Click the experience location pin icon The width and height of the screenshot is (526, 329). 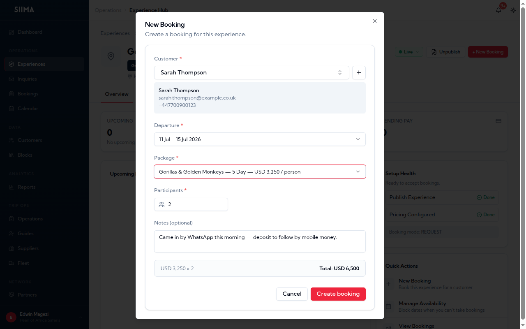(x=111, y=56)
